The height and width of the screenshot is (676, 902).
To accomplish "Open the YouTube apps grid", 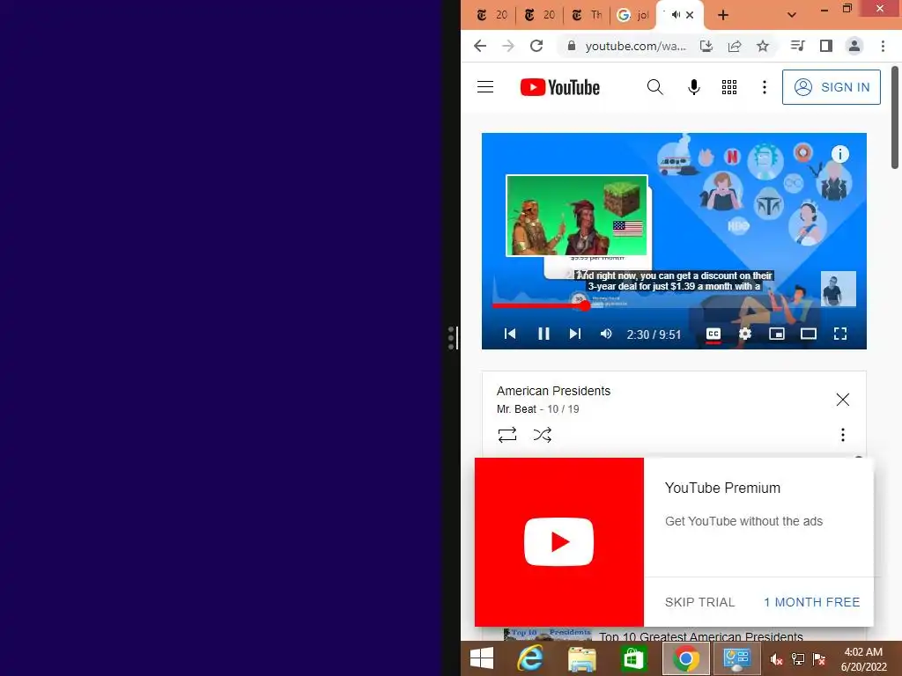I will click(728, 87).
